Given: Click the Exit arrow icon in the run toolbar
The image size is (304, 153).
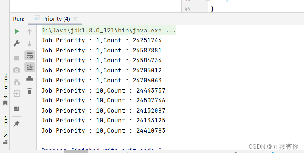Looking at the screenshot, I should (16, 94).
